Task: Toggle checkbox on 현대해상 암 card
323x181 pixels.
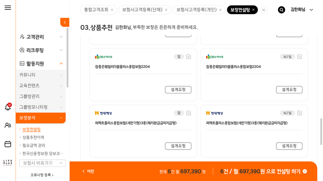Action: (189, 113)
